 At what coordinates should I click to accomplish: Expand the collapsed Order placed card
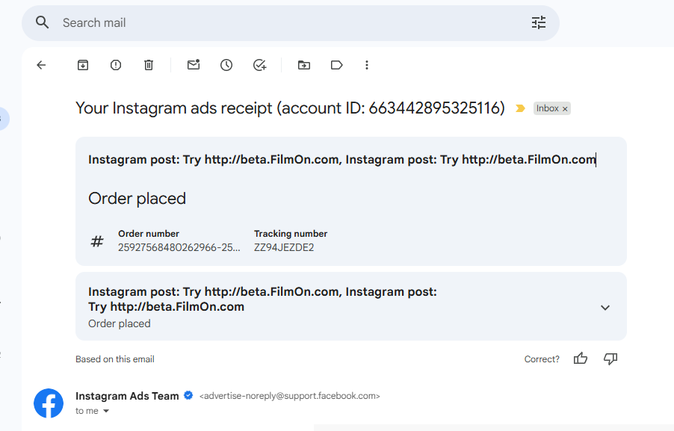click(x=605, y=307)
